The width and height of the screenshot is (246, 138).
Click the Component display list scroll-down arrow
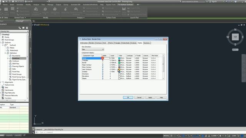[163, 78]
